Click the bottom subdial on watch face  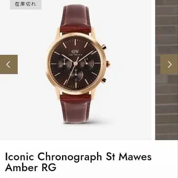coord(76,75)
